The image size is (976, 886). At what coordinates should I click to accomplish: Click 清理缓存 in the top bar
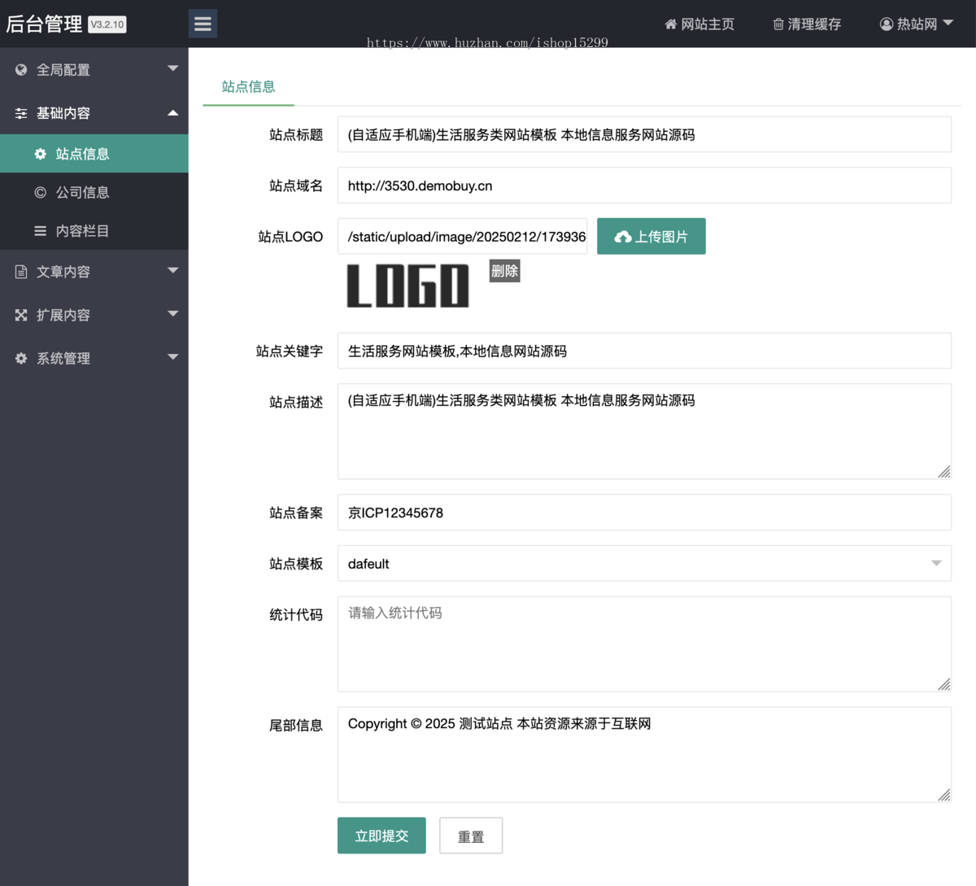click(807, 24)
